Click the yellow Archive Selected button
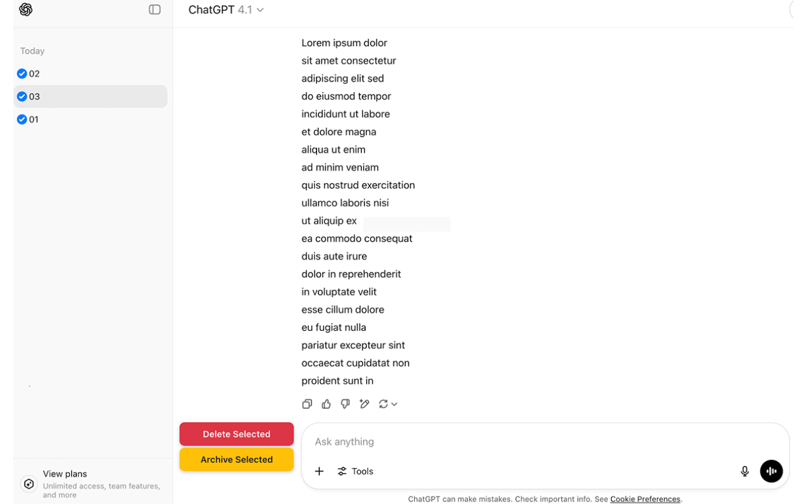Image resolution: width=807 pixels, height=504 pixels. pos(236,459)
